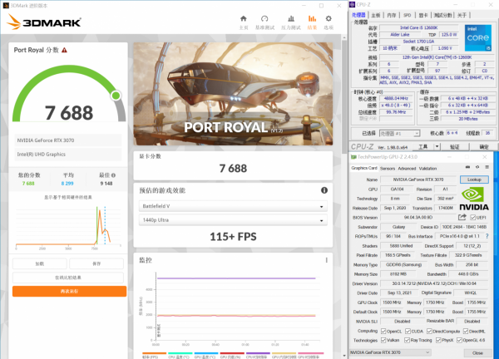Screen dimensions: 499x359
Task: Open the Results (结果) bar-chart icon
Action: 312,18
